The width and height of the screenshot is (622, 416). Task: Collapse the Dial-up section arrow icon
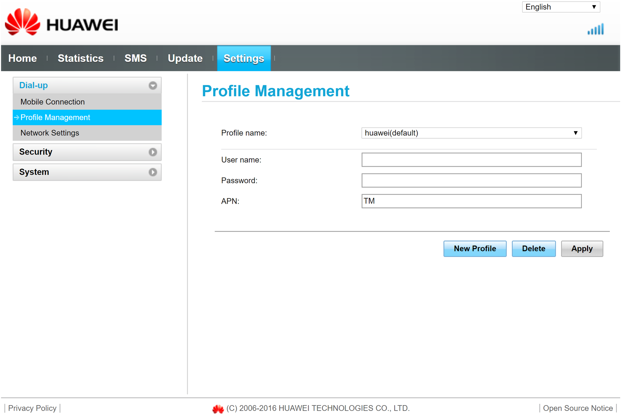click(x=153, y=85)
